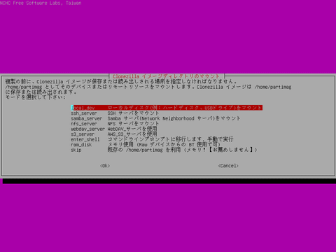Click the NFS サーバをマウント description

[x=133, y=124]
